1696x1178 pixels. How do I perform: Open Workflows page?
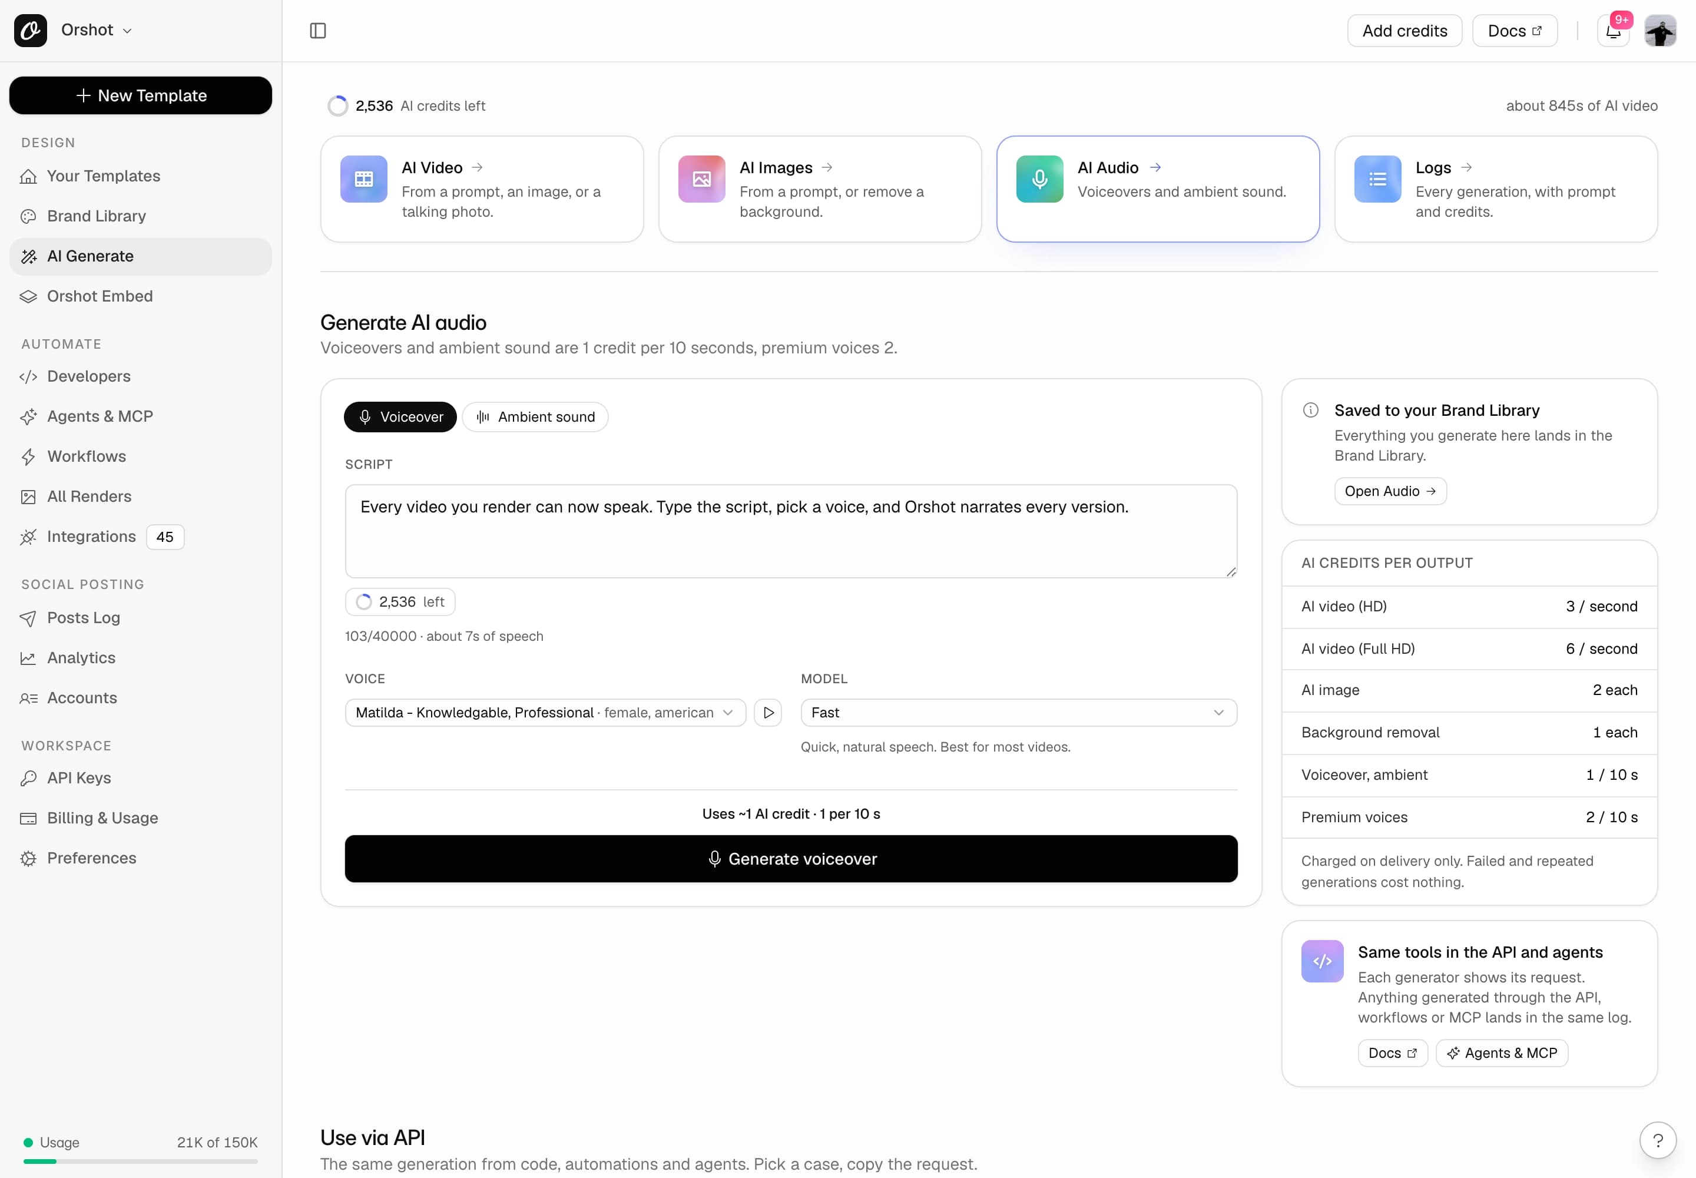(140, 456)
